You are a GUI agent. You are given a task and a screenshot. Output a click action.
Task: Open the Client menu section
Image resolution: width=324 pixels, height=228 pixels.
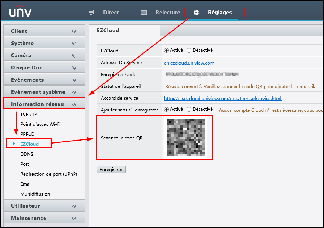click(x=44, y=31)
